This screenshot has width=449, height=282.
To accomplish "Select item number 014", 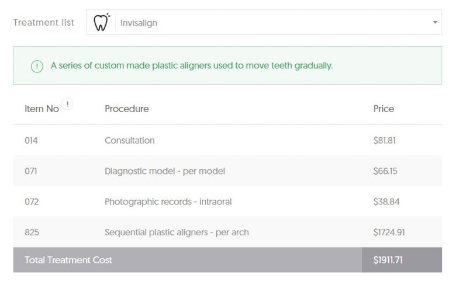I will [x=31, y=141].
